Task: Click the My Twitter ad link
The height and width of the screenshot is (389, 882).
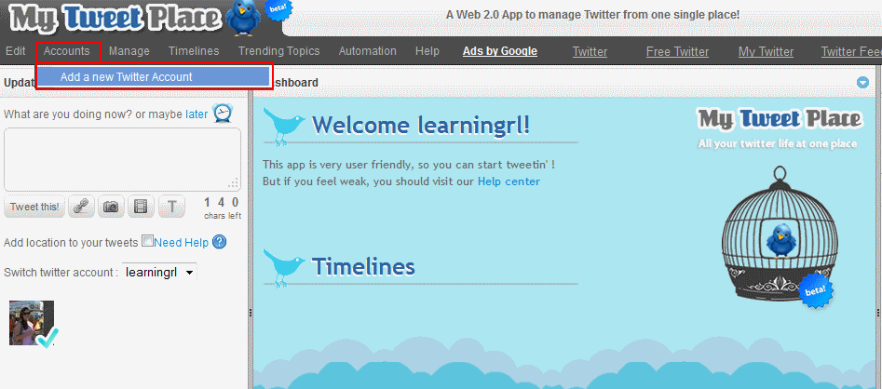Action: coord(767,52)
